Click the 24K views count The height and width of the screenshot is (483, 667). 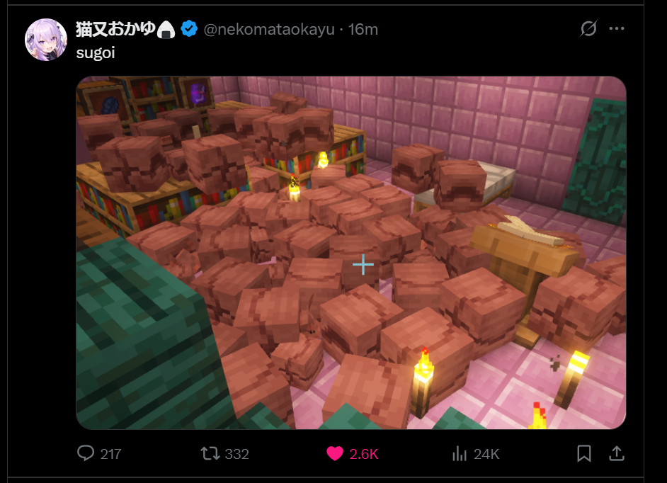(x=486, y=454)
